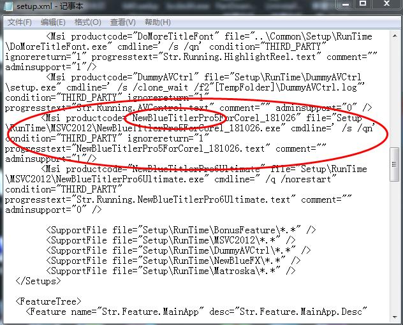Click "Str.Running.NewBlueTitlerPro6Ultimate.text"
403x325 pixels.
183,199
